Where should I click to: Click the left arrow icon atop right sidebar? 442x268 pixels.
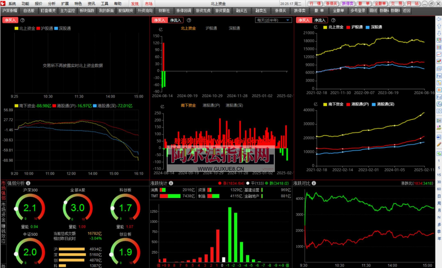(x=439, y=19)
